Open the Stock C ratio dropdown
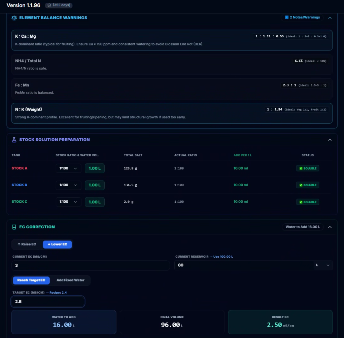Screen dimensions: 344x338 coord(68,202)
